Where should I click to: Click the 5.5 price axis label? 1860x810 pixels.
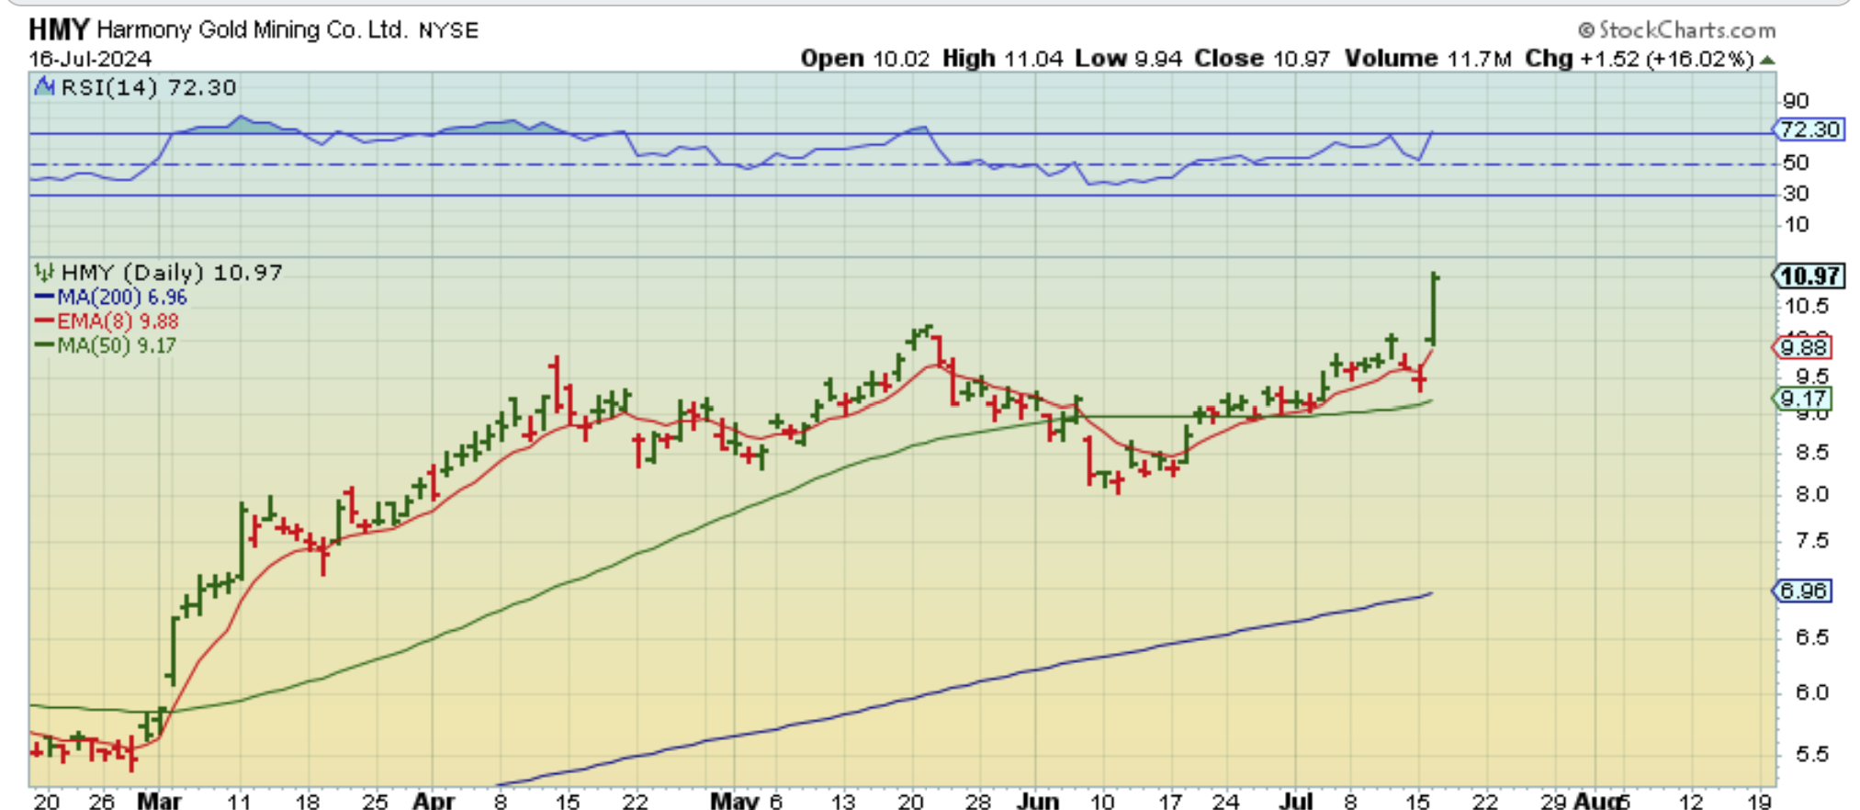click(x=1811, y=755)
